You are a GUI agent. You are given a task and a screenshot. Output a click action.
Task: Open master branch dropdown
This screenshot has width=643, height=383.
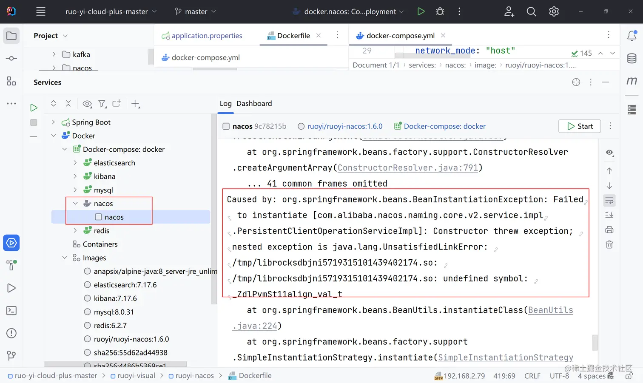tap(196, 11)
